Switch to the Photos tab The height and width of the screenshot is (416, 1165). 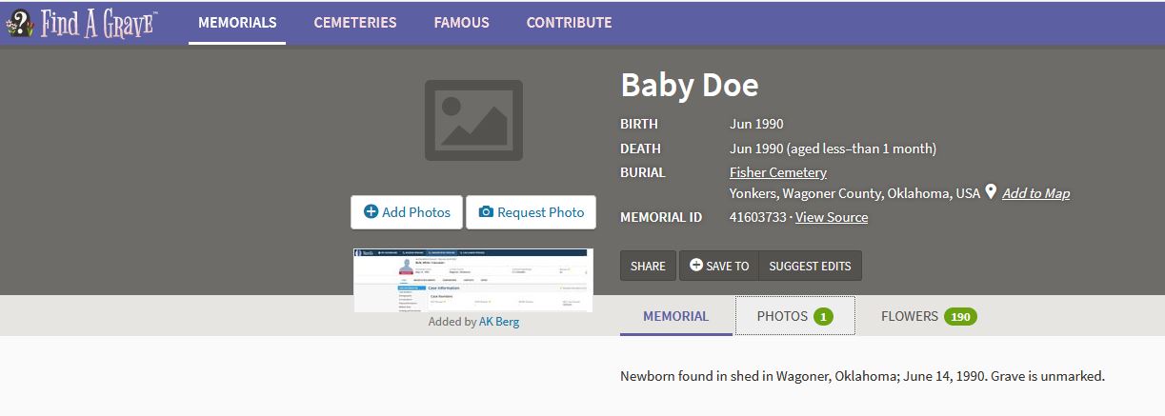(x=794, y=316)
